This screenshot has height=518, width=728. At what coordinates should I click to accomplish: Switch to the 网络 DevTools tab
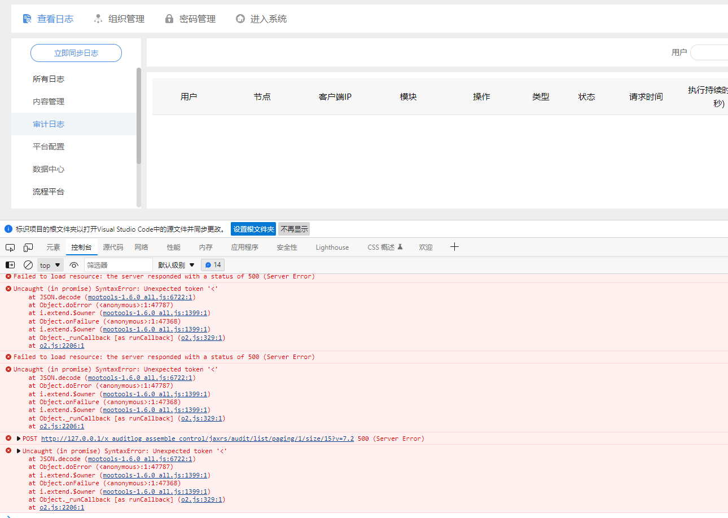(x=141, y=247)
